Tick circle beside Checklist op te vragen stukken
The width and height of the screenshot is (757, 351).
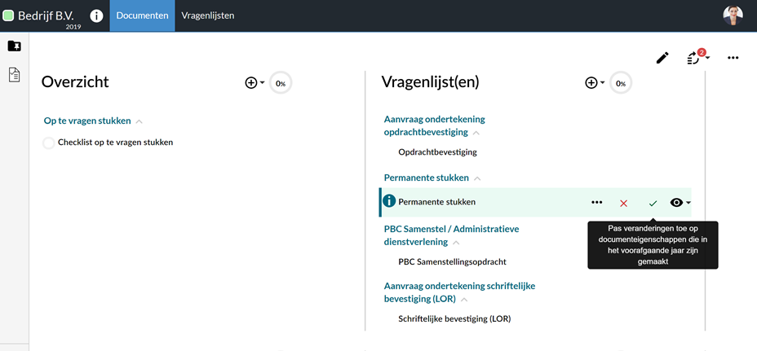click(x=49, y=143)
